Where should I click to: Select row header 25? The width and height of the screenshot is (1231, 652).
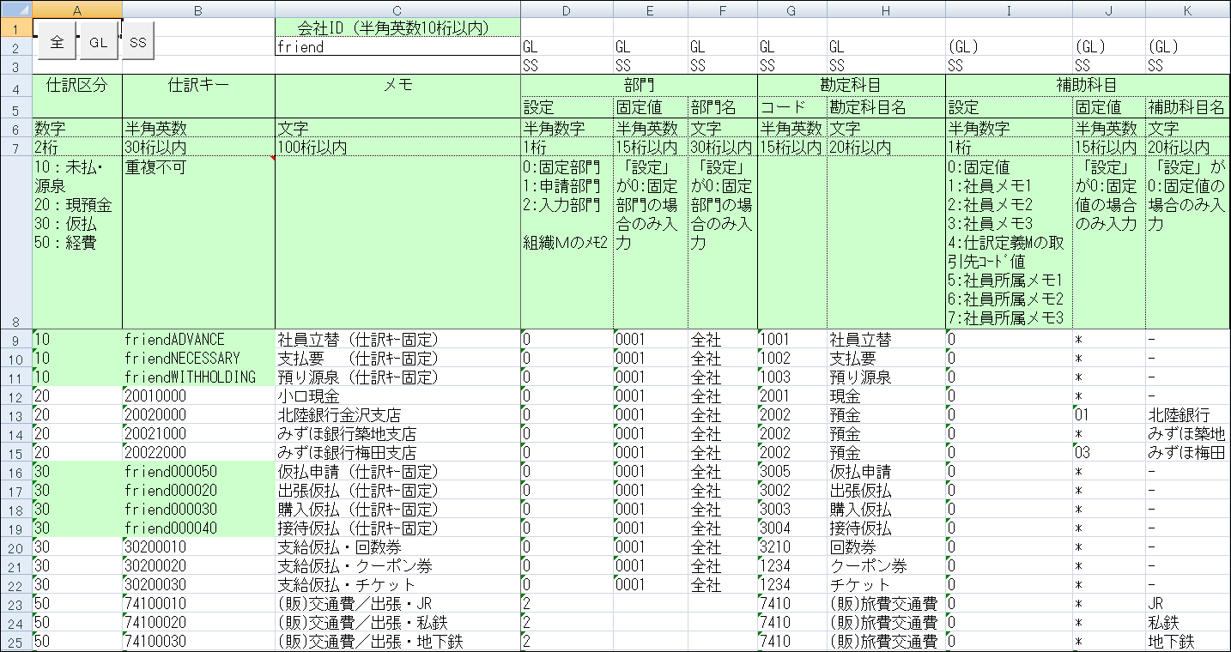point(16,642)
